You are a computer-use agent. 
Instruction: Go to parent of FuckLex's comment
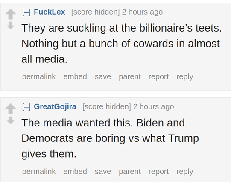point(130,76)
